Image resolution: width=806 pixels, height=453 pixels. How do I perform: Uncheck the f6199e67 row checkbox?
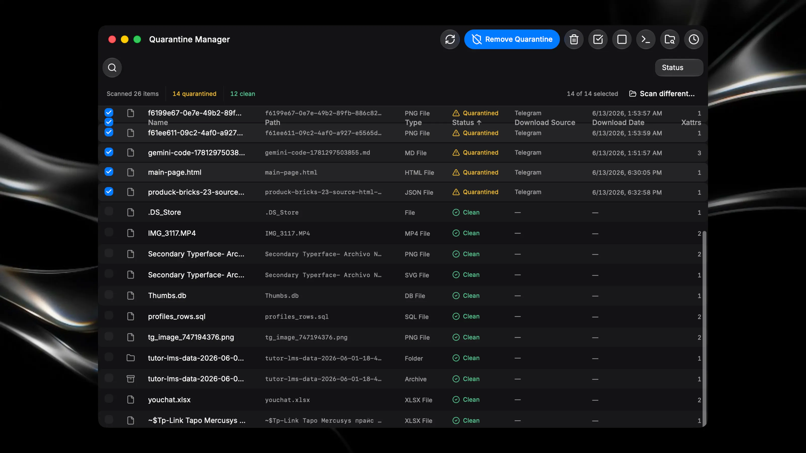tap(109, 112)
